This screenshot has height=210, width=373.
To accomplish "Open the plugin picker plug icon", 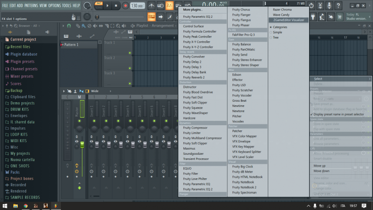I will coord(313,17).
